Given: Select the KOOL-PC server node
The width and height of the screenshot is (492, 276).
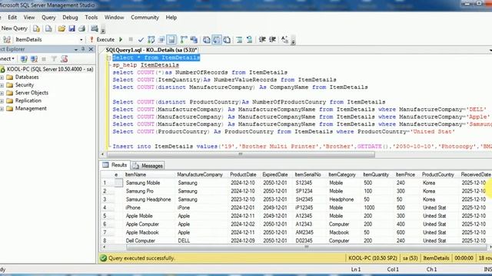Looking at the screenshot, I should [49, 69].
